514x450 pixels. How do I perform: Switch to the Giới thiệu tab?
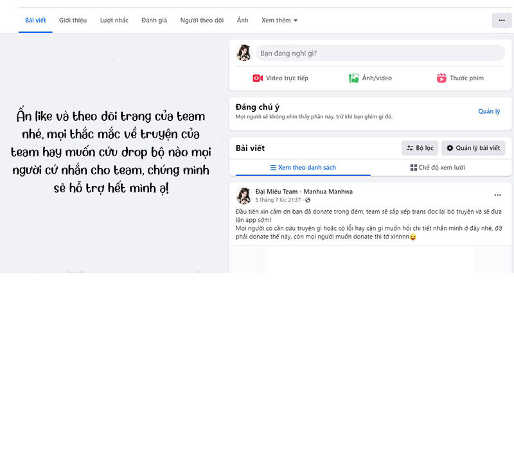click(73, 20)
